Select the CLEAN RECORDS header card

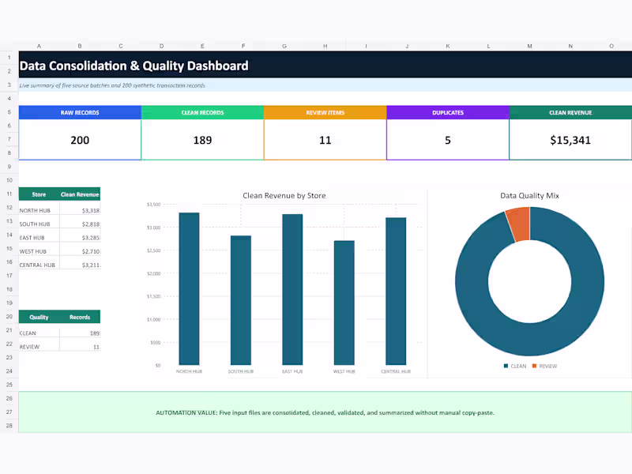click(202, 112)
